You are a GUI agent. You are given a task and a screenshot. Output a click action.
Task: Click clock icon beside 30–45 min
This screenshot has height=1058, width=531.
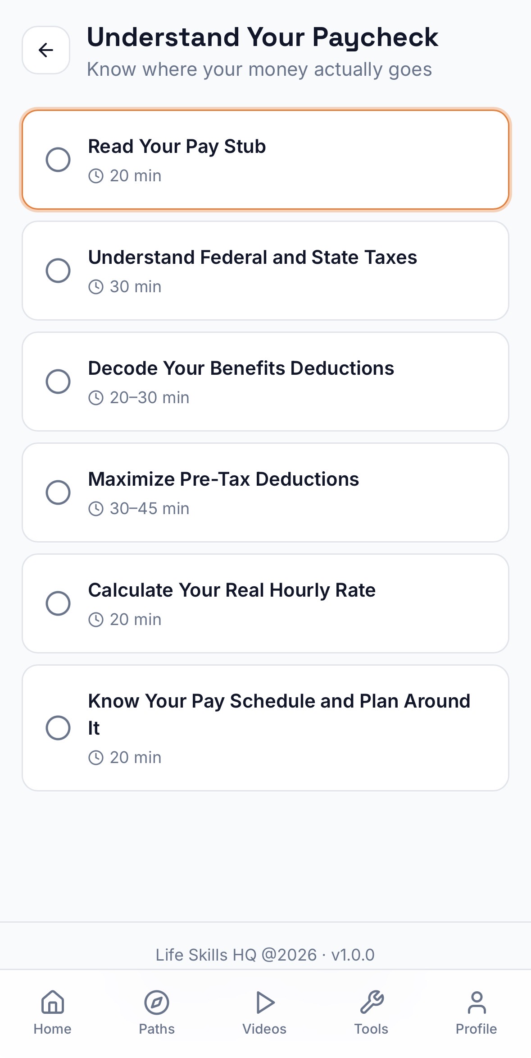click(x=96, y=509)
